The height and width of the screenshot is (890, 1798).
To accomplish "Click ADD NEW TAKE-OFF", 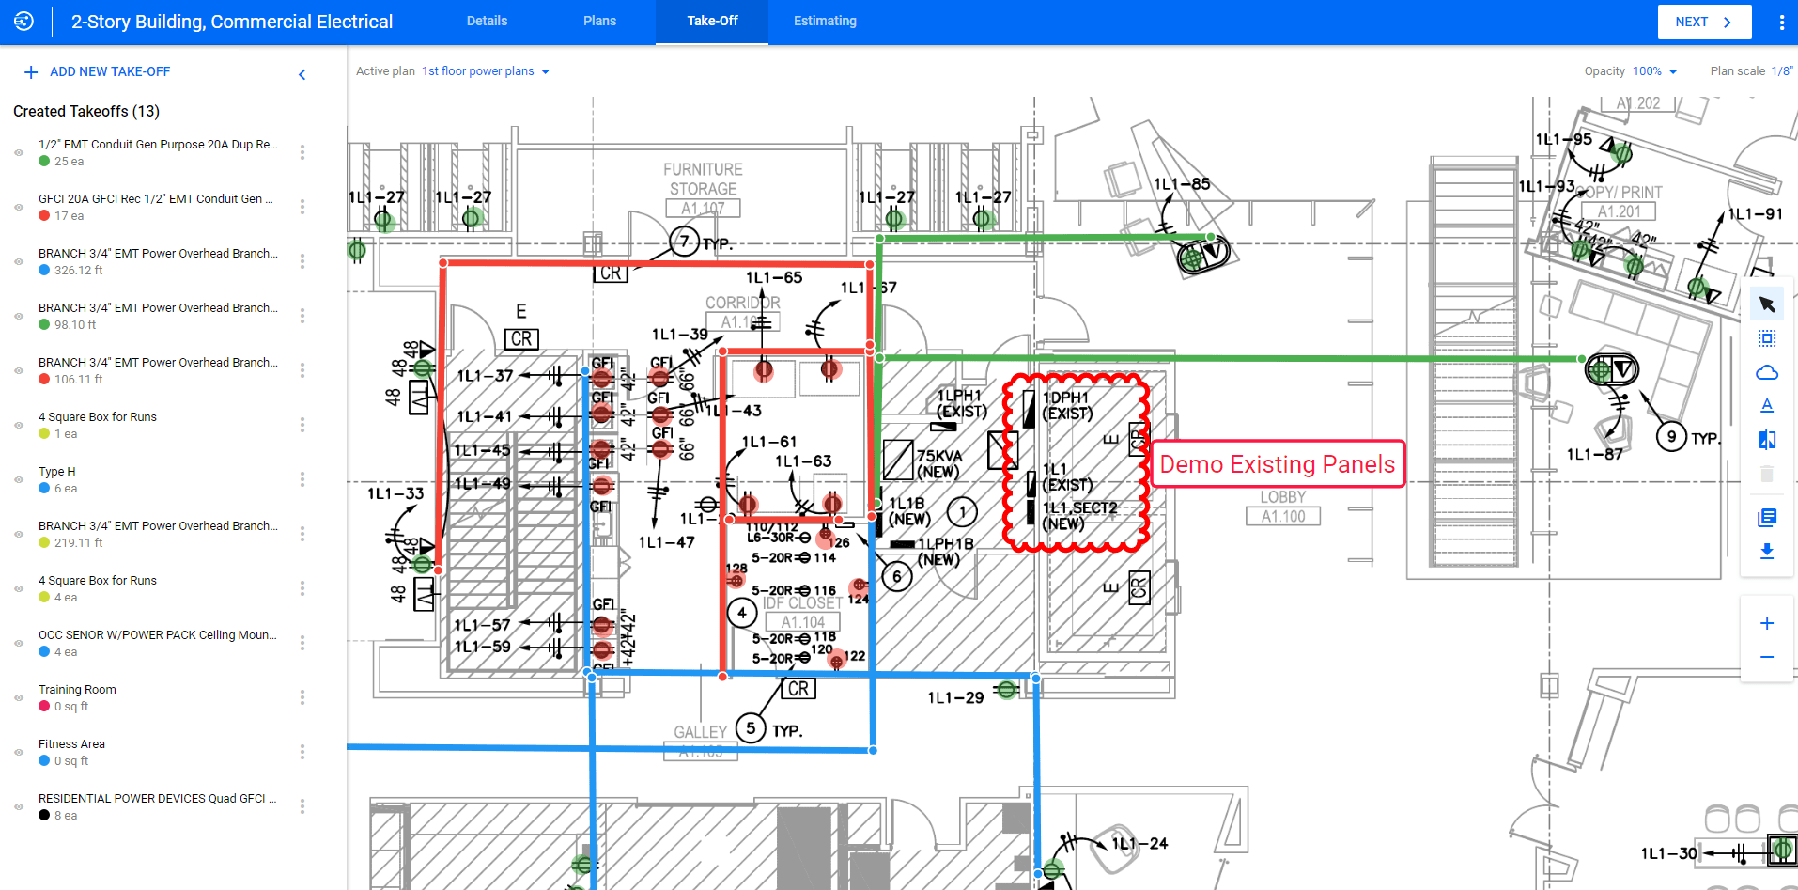I will click(x=98, y=72).
